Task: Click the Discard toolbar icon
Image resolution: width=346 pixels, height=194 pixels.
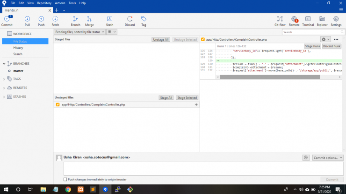Action: (x=130, y=21)
